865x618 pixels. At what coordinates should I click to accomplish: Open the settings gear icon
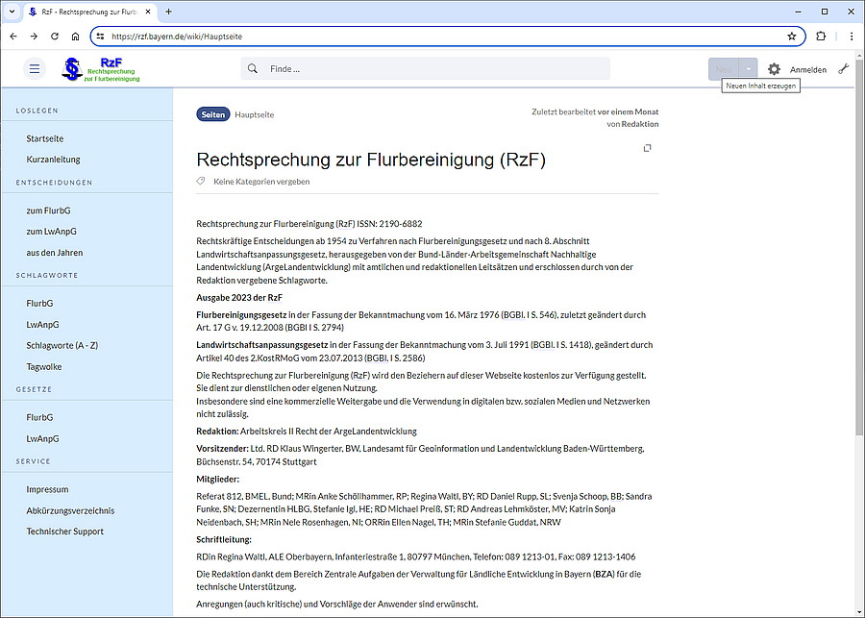774,69
